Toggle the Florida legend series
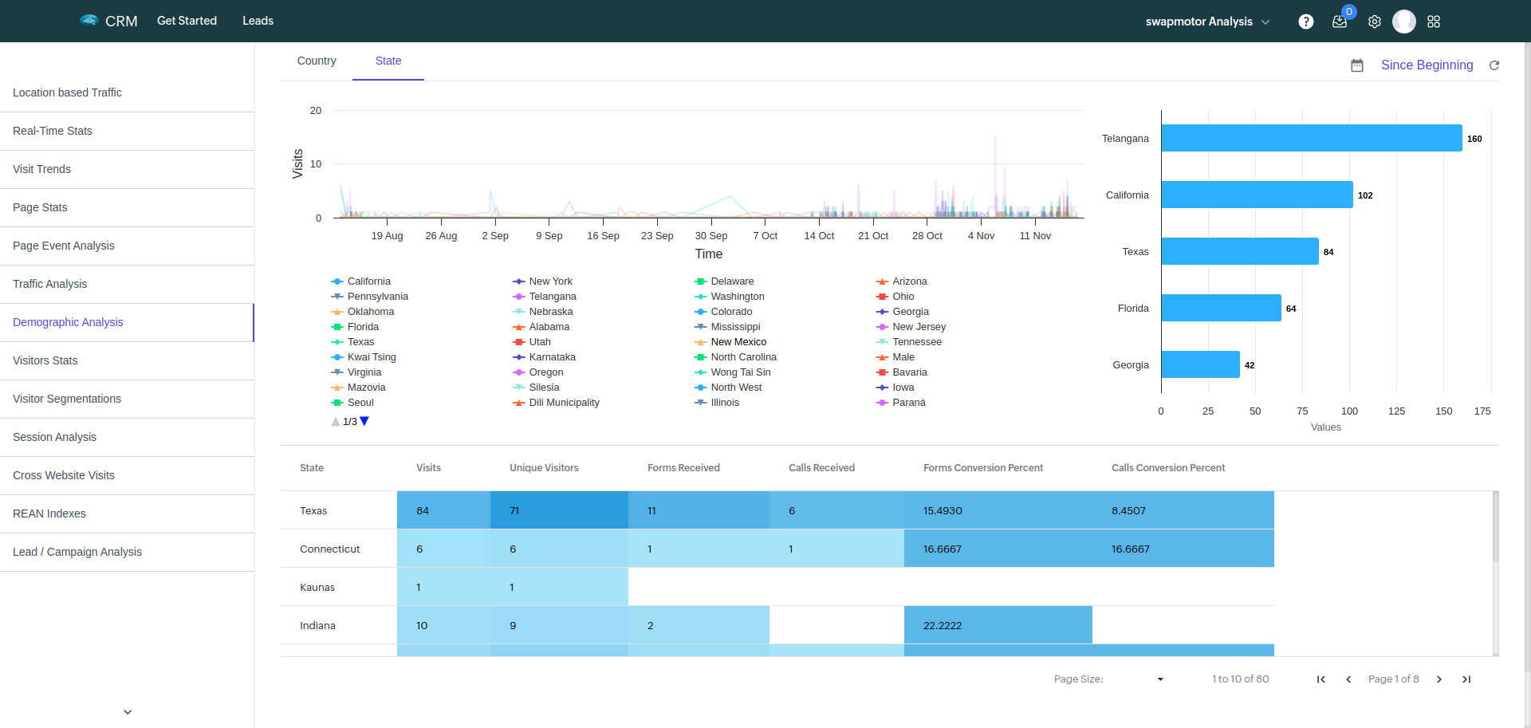 (355, 327)
